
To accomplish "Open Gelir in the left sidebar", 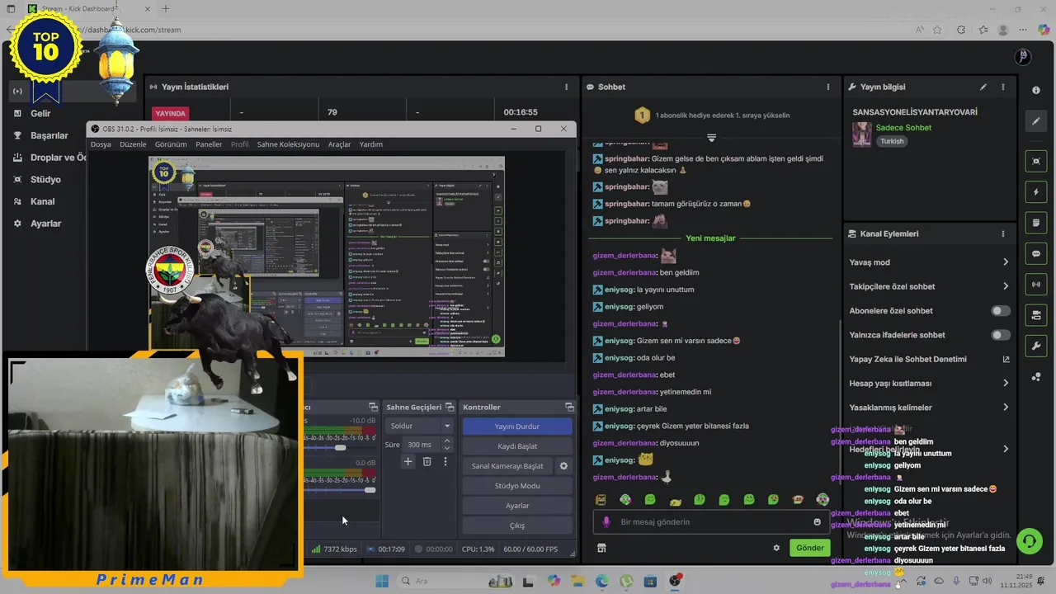I will [x=40, y=114].
